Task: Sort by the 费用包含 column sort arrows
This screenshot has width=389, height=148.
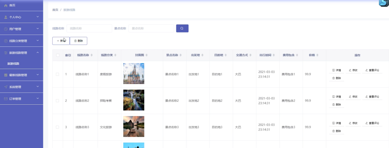Action: tap(297, 55)
